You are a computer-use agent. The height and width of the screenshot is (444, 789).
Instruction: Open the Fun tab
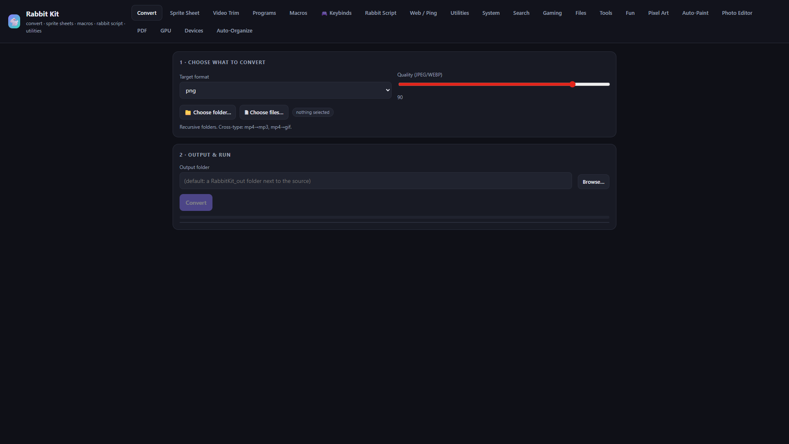pyautogui.click(x=630, y=13)
